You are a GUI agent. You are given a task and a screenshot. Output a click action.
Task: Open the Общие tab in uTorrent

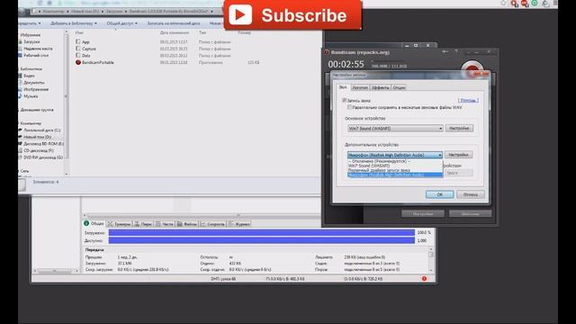point(94,223)
